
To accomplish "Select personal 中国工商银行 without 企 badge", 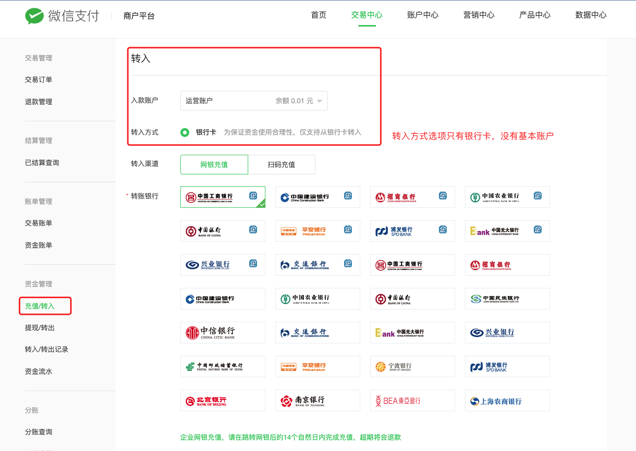I will (412, 265).
